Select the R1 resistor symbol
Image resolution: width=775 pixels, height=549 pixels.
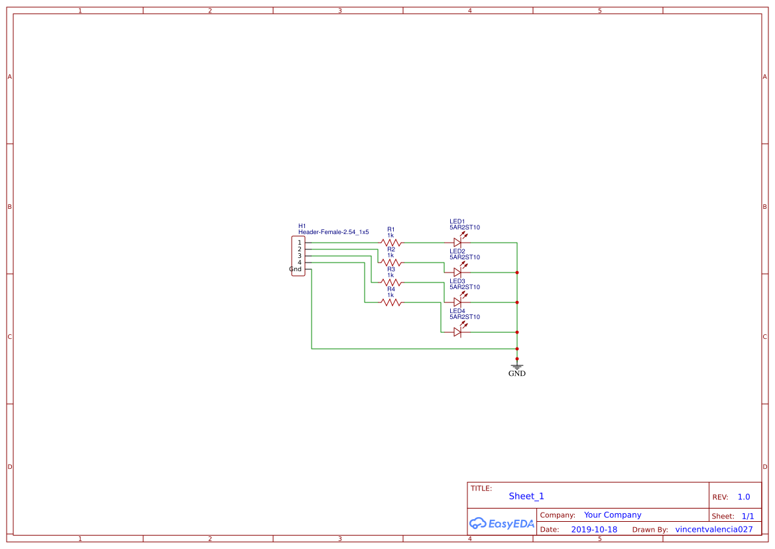coord(390,243)
